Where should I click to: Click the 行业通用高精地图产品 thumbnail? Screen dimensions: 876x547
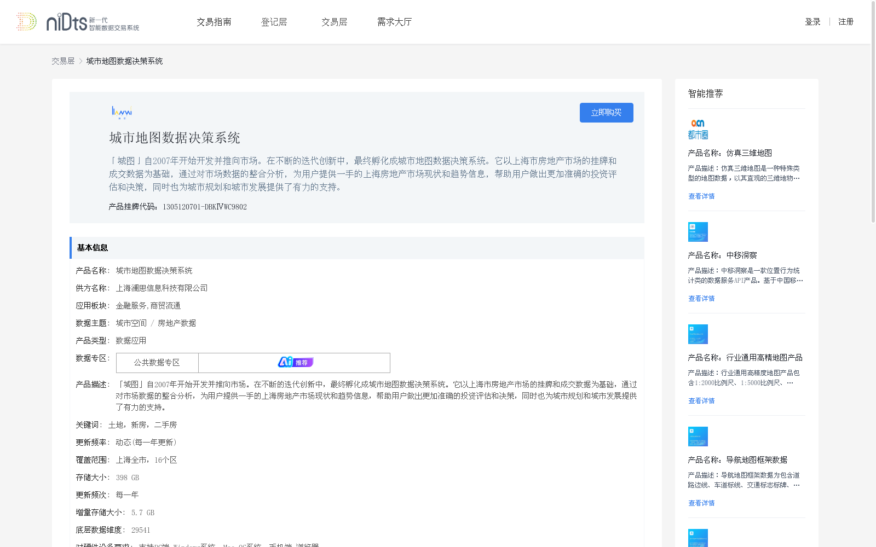698,334
